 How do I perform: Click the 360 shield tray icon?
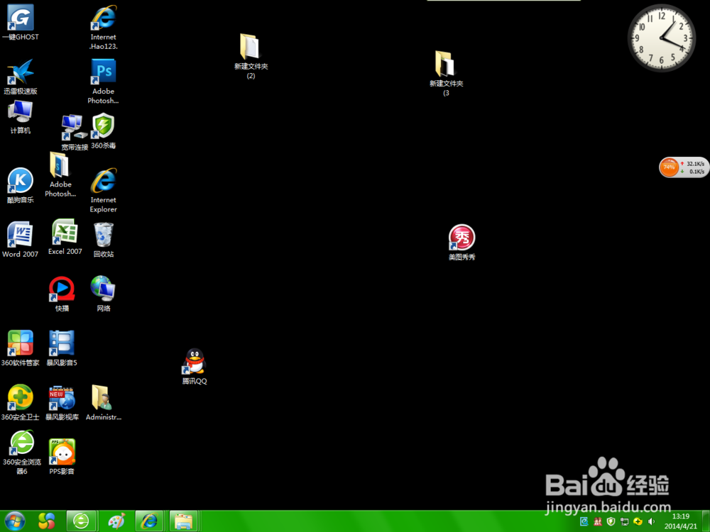tap(611, 521)
